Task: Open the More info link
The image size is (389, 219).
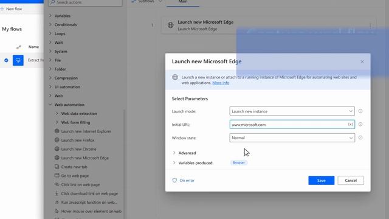Action: coord(221,83)
